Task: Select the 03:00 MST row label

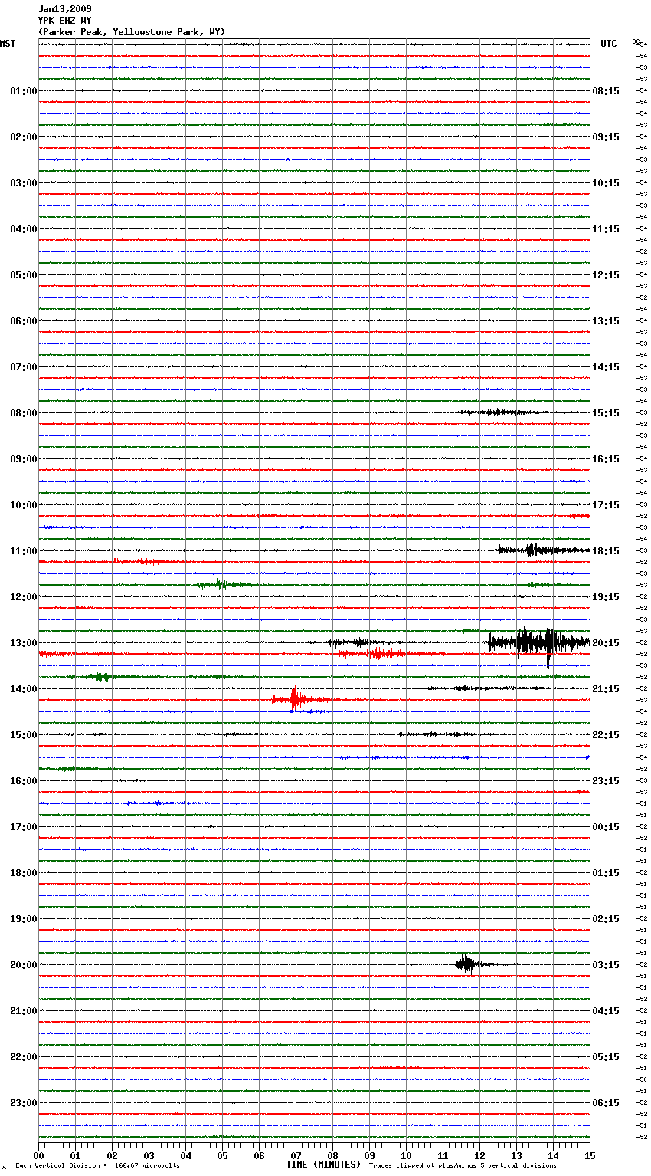Action: (24, 183)
